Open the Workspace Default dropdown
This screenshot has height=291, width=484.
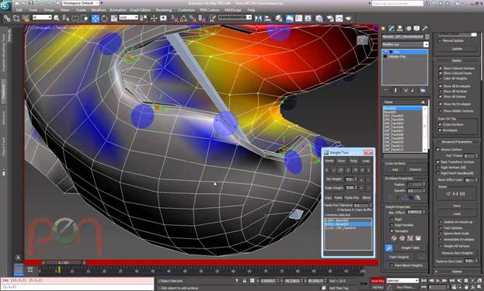click(x=81, y=3)
